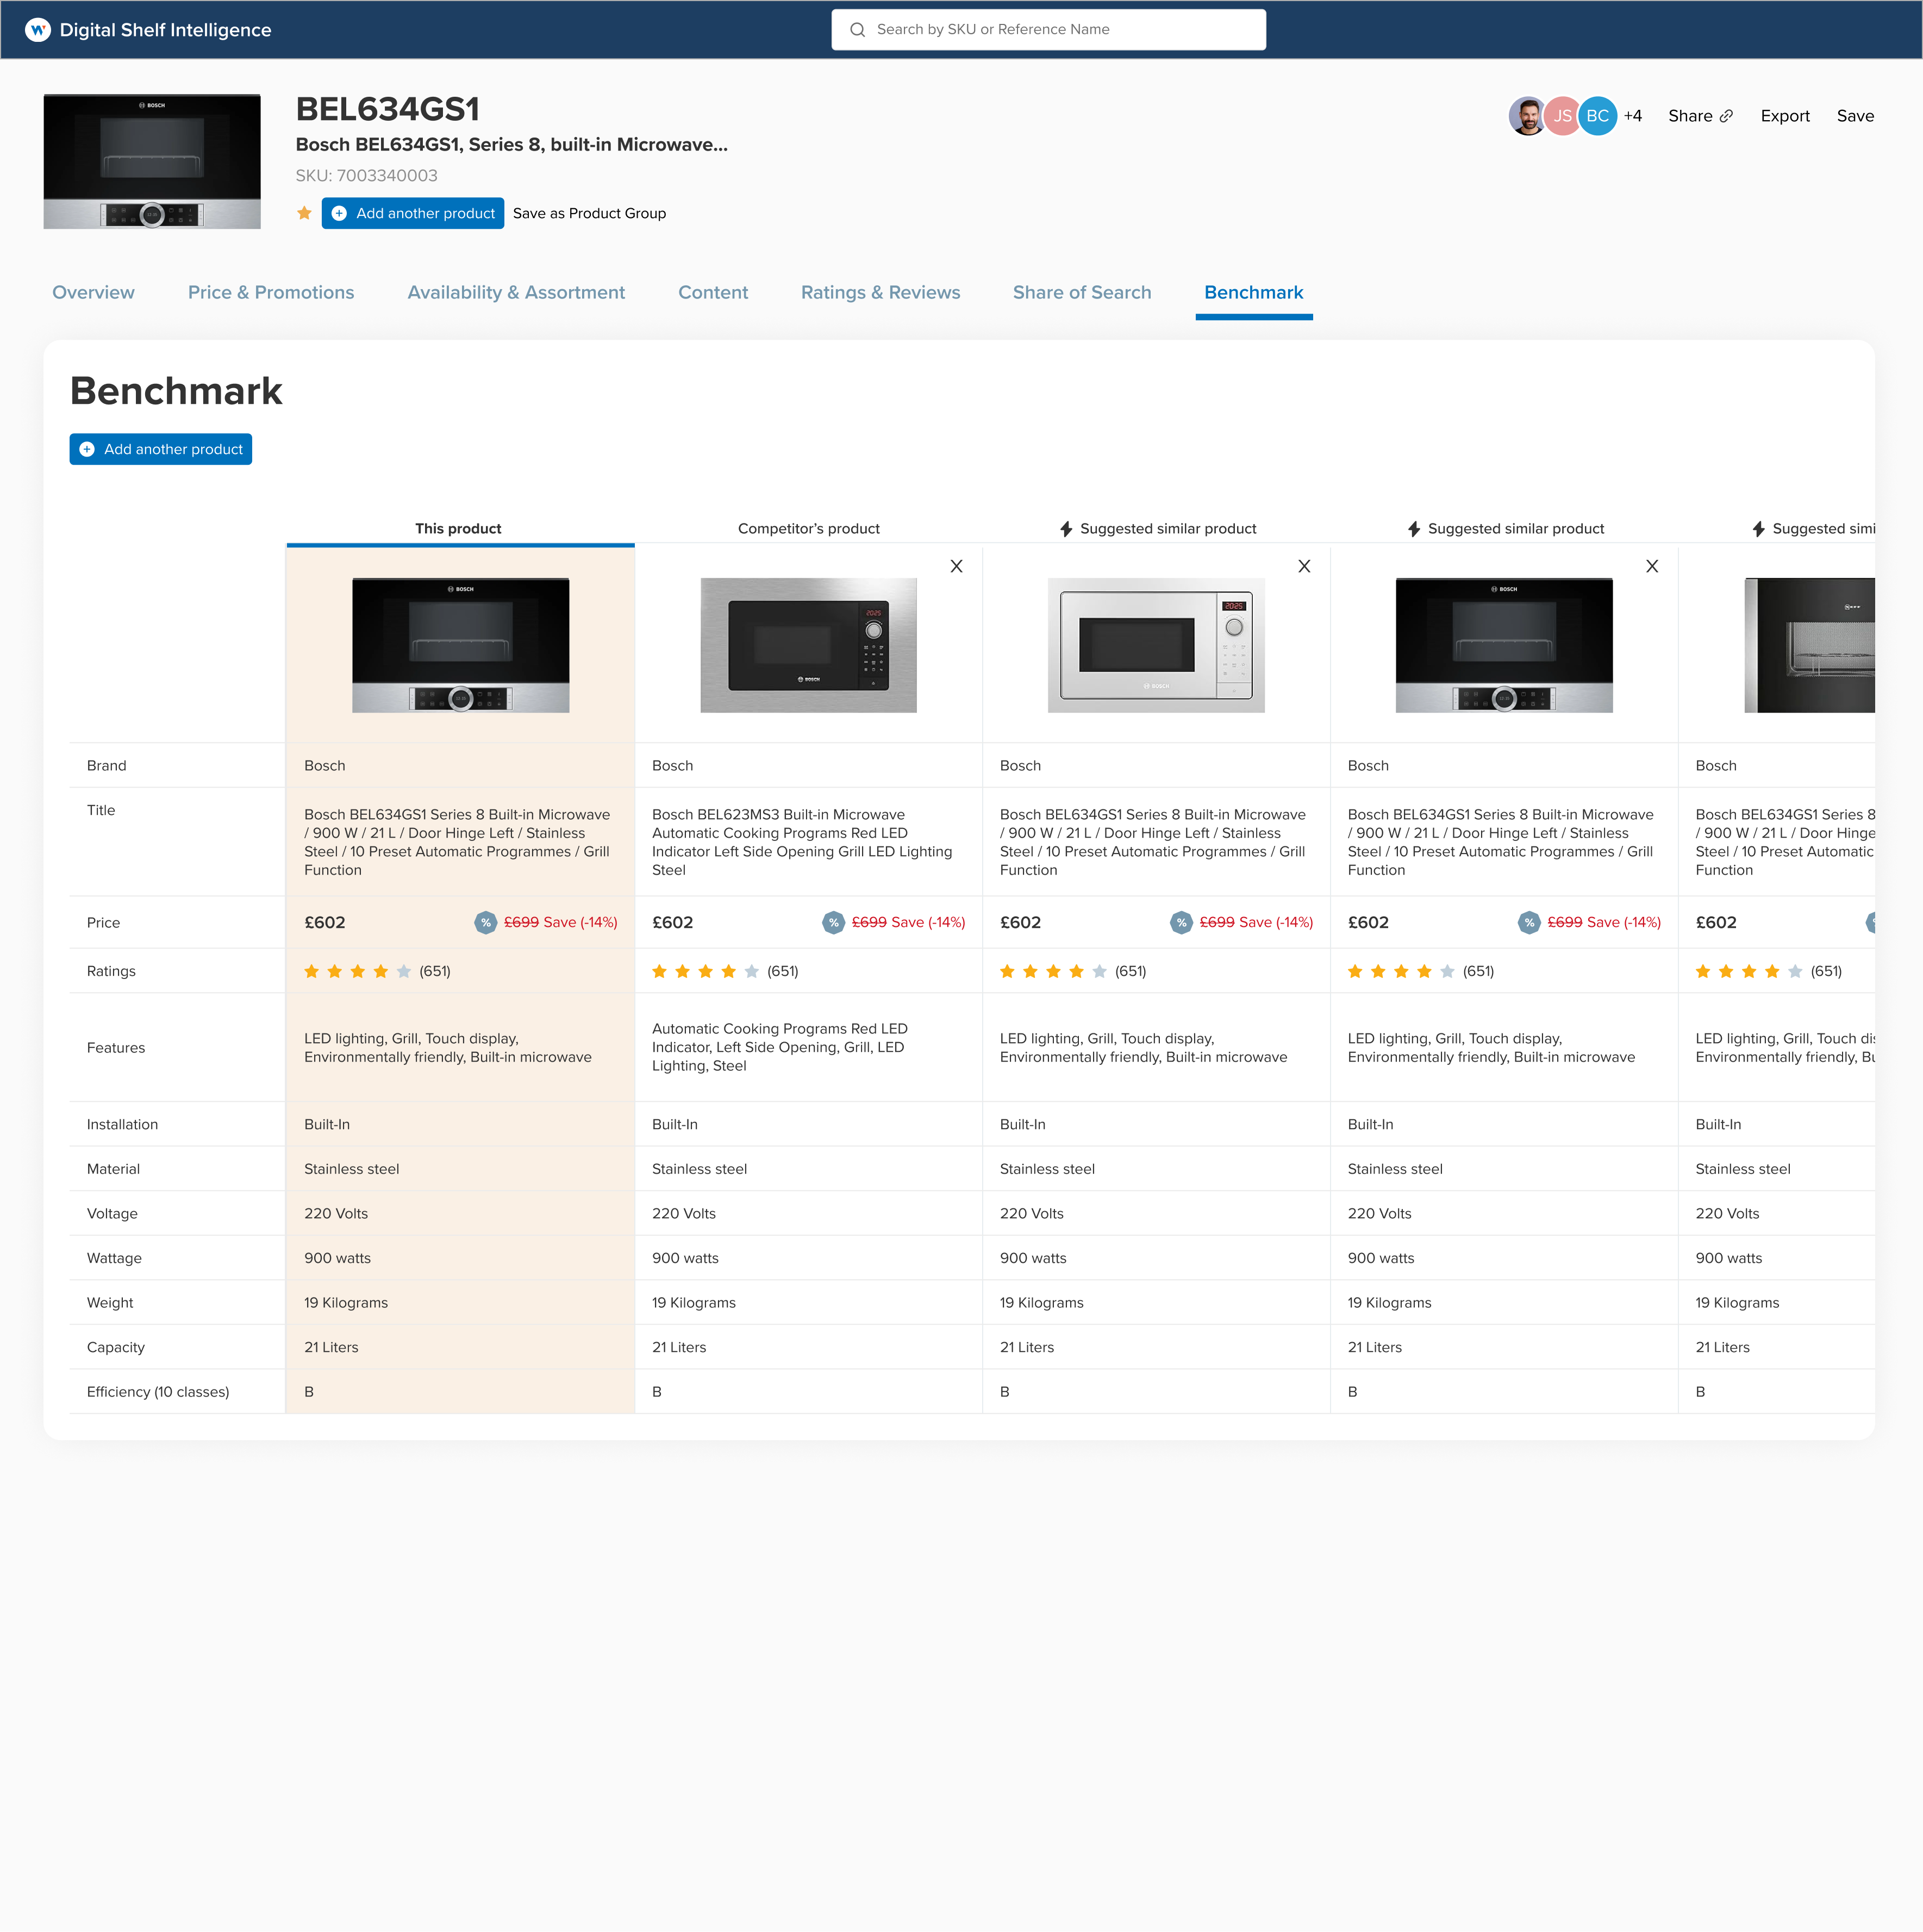Image resolution: width=1923 pixels, height=1932 pixels.
Task: Click the JS collaborator avatar
Action: click(1561, 116)
